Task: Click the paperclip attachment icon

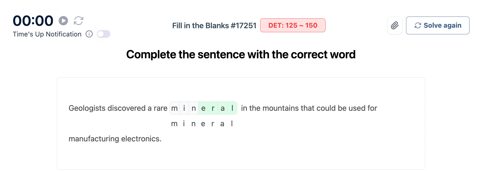Action: click(395, 25)
